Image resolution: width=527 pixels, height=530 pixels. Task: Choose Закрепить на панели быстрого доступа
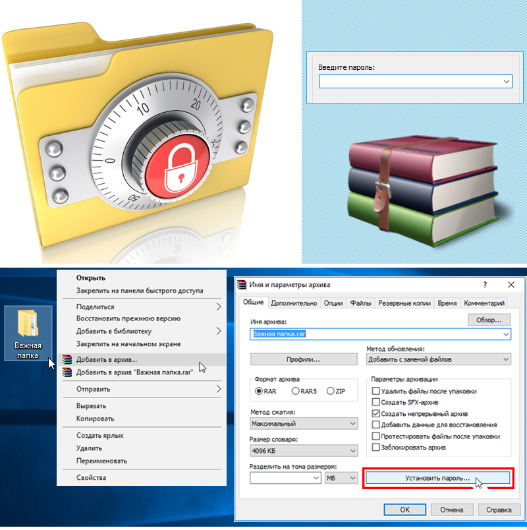(140, 291)
